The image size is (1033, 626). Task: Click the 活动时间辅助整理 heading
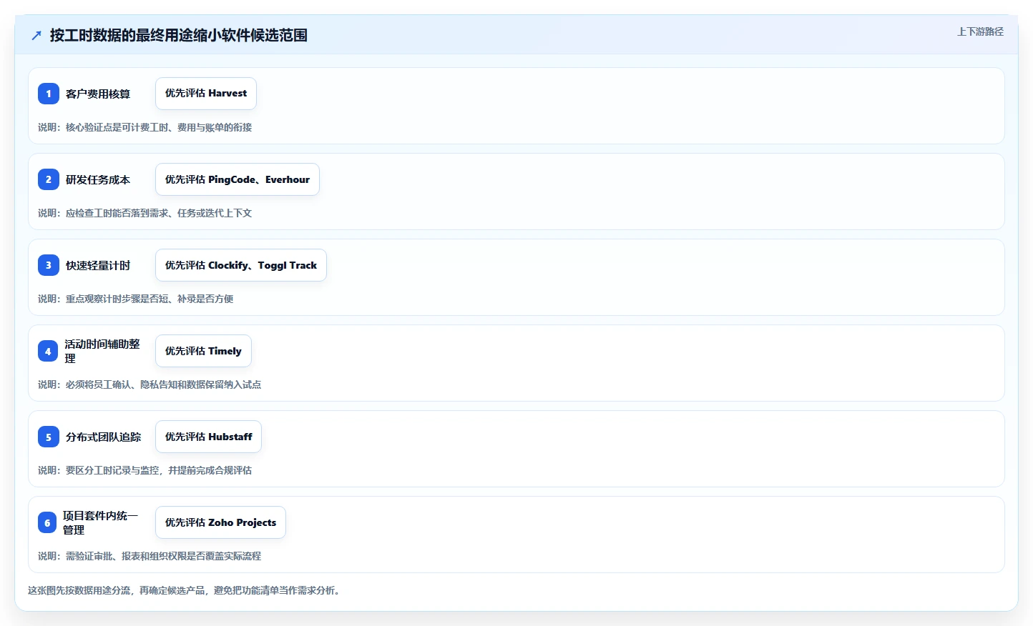coord(102,351)
